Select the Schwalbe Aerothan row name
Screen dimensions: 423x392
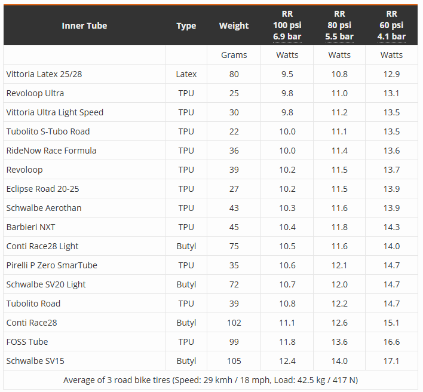[x=44, y=208]
